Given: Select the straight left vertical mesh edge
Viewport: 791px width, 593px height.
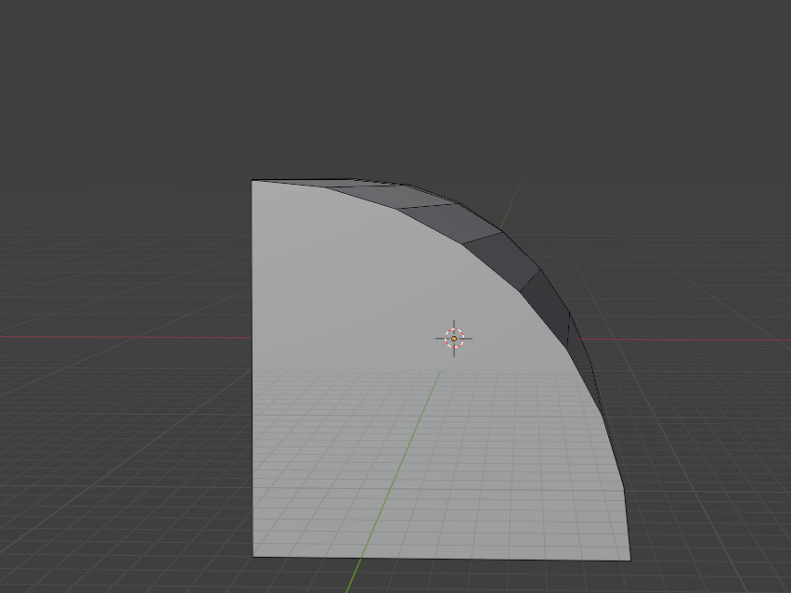Looking at the screenshot, I should (x=253, y=371).
